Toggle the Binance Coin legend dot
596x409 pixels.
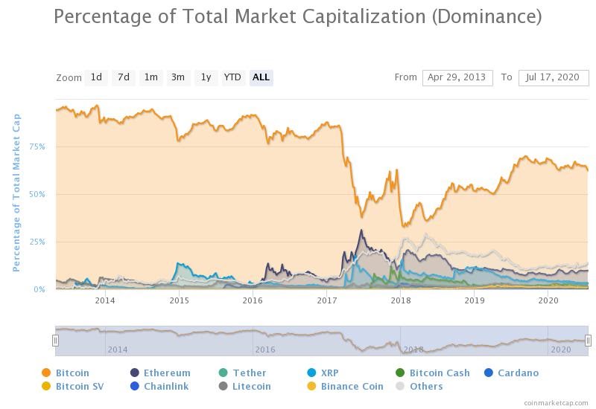(311, 386)
